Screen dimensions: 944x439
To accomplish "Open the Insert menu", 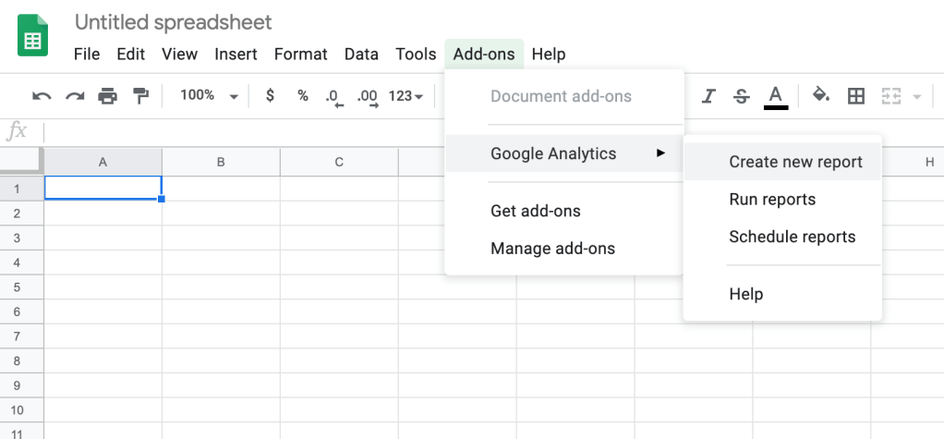I will point(236,55).
